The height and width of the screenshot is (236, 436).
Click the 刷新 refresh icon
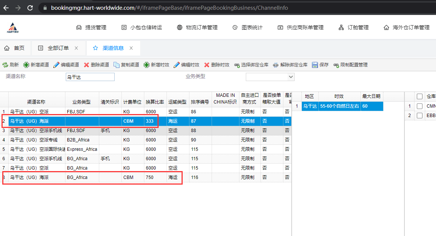click(5, 65)
